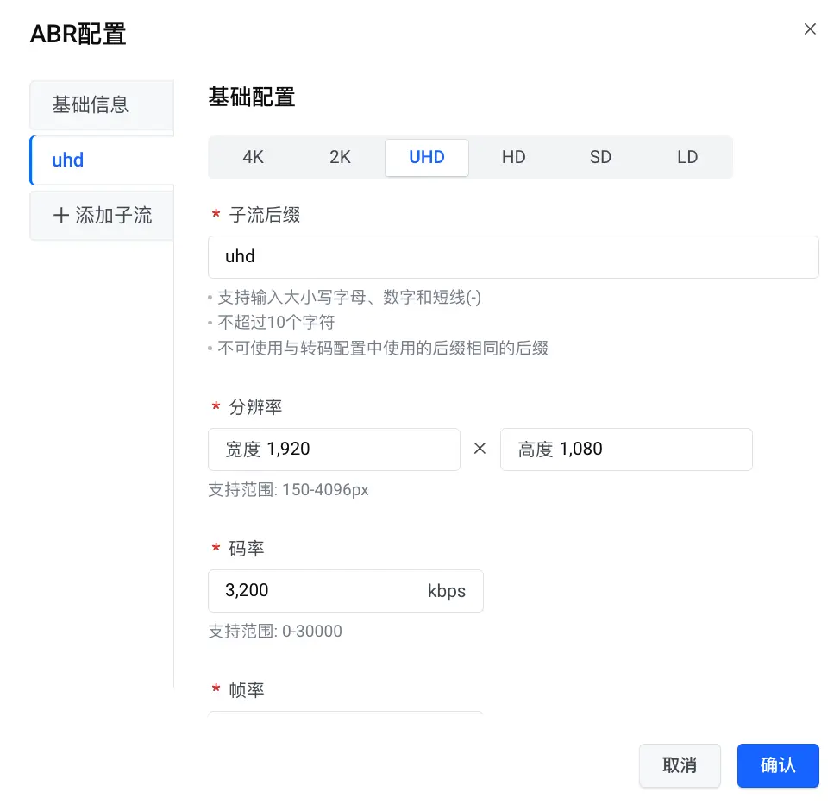Select the uhd sub-stream sidebar tab

click(102, 160)
